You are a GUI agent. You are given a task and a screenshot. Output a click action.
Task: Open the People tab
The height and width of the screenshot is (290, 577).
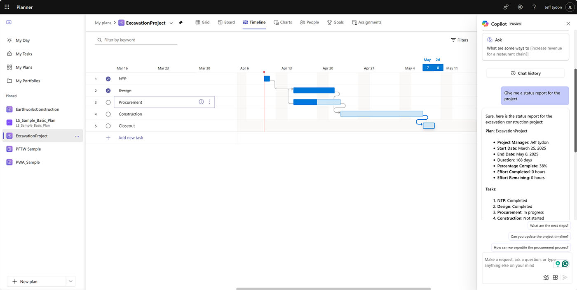(310, 22)
